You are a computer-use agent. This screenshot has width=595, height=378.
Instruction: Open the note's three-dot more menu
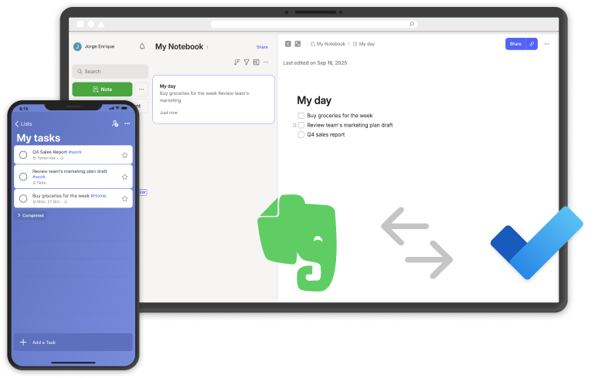(x=547, y=44)
